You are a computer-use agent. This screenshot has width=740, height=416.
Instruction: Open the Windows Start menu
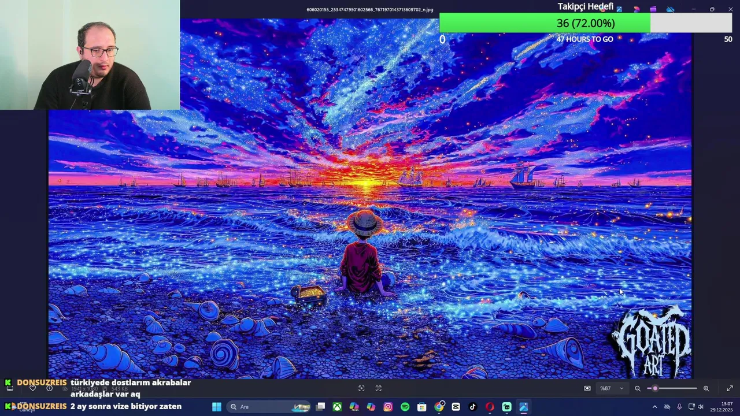(x=217, y=407)
